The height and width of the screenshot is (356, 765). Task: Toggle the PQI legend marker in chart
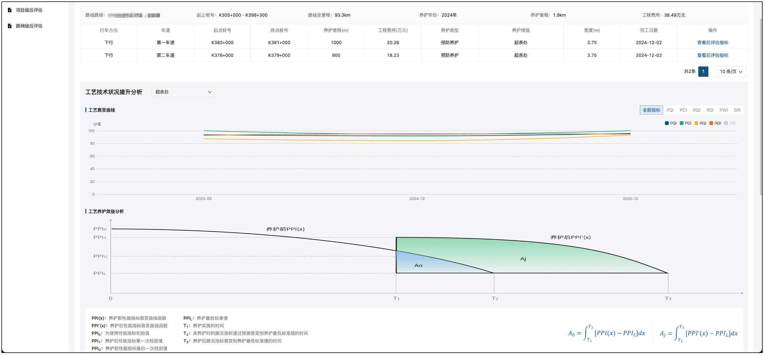[x=667, y=123]
